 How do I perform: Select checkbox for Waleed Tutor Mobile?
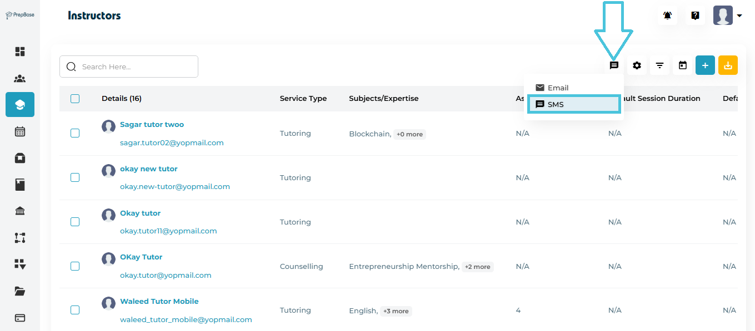click(75, 310)
